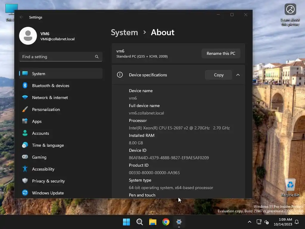
Task: Click the Accessibility figure icon
Action: click(x=25, y=169)
